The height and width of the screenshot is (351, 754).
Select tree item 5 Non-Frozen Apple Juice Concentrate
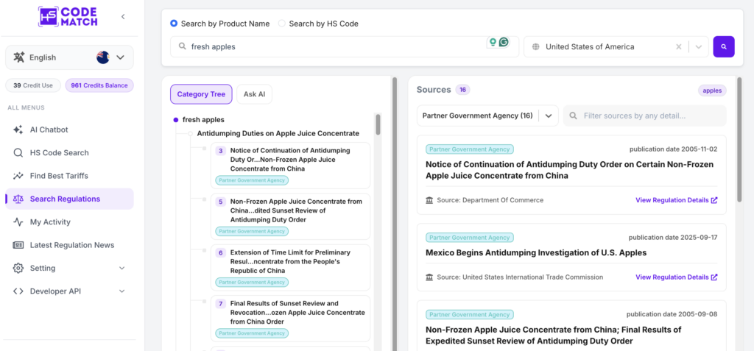click(x=290, y=216)
